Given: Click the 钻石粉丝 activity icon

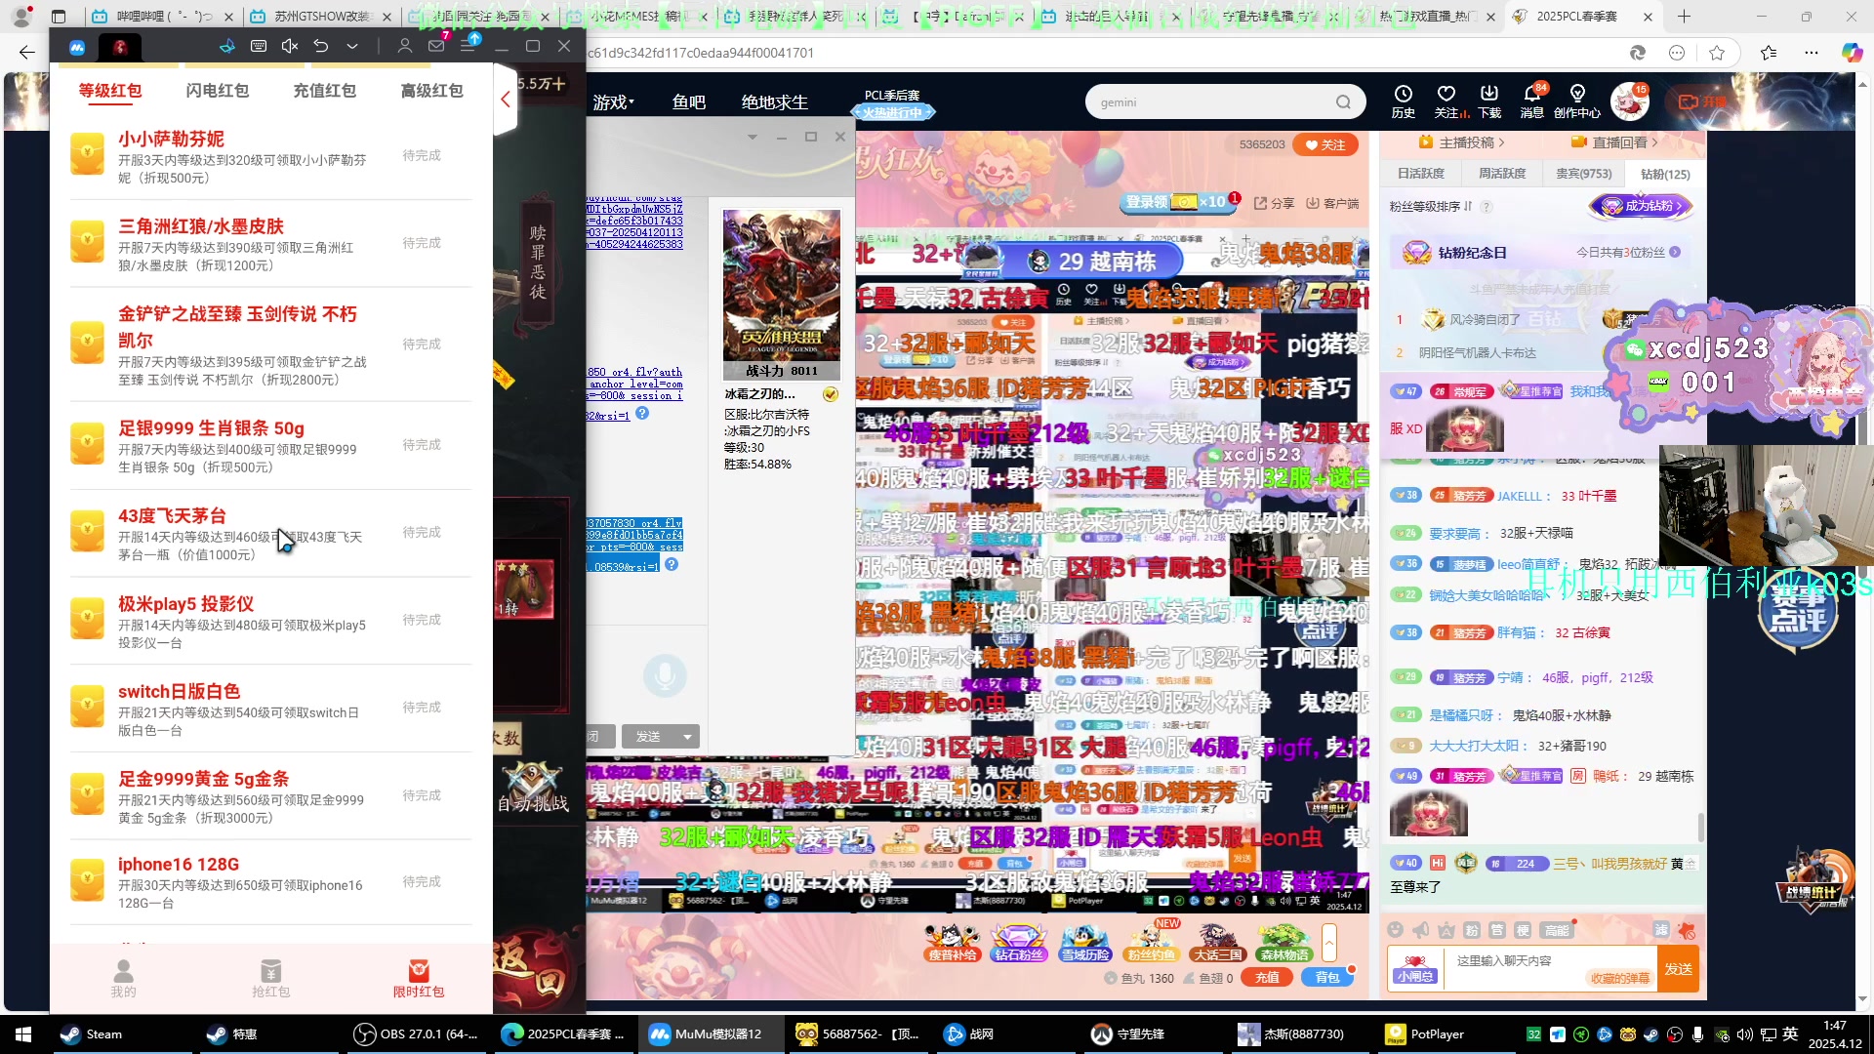Looking at the screenshot, I should tap(1018, 943).
